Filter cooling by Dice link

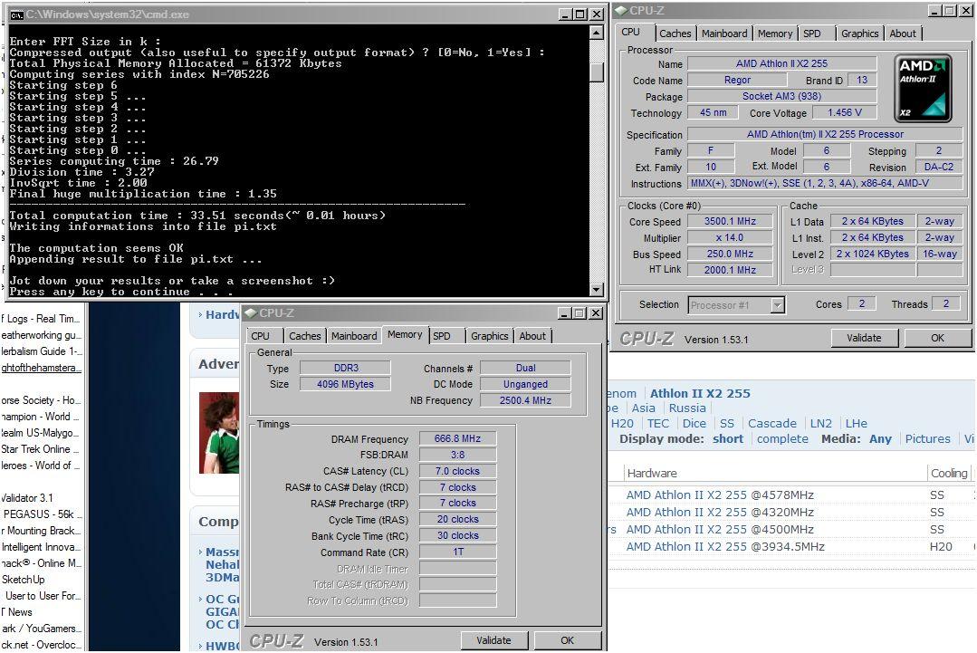(x=694, y=424)
